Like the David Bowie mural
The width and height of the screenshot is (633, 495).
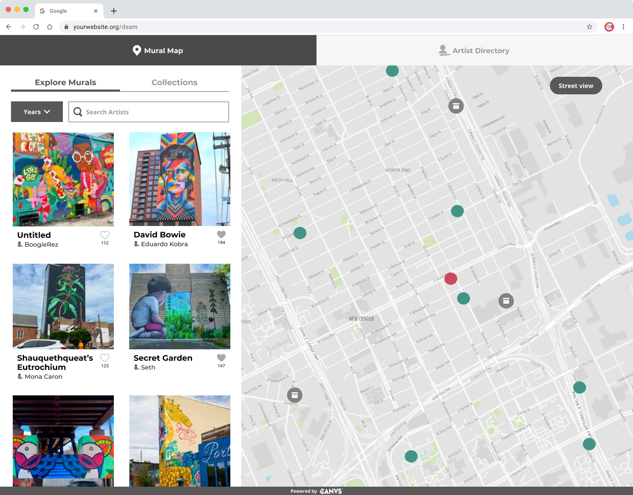(221, 235)
